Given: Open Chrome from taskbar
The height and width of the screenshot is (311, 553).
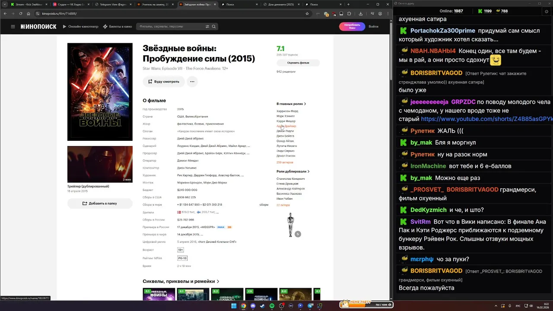Looking at the screenshot, I should tap(244, 306).
